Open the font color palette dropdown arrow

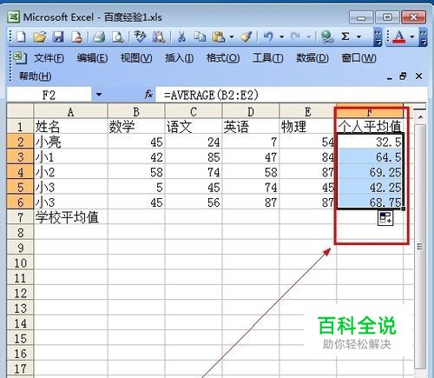tap(412, 37)
